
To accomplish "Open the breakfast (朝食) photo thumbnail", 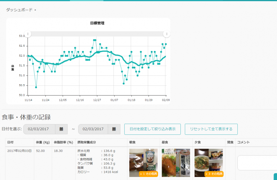I will click(143, 161).
